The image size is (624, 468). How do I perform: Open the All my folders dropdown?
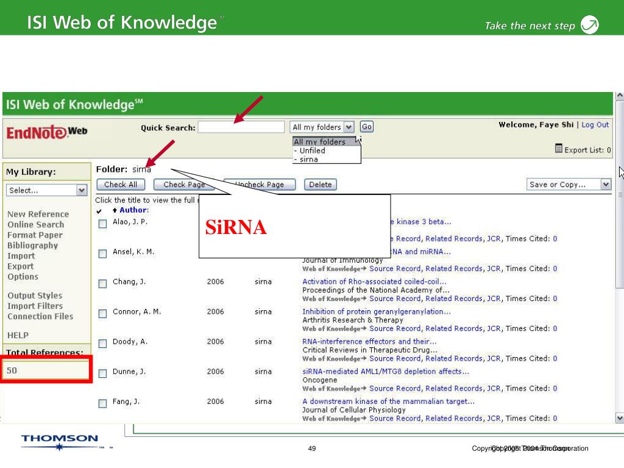tap(322, 127)
